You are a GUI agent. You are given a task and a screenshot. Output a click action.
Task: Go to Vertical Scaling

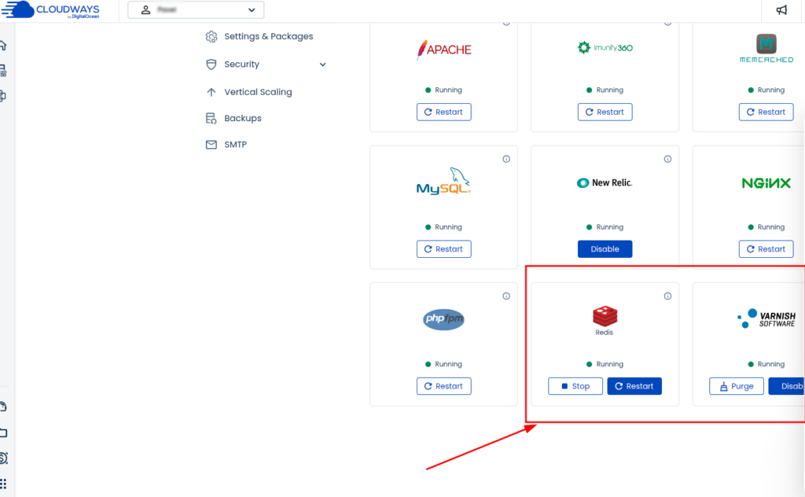(258, 92)
